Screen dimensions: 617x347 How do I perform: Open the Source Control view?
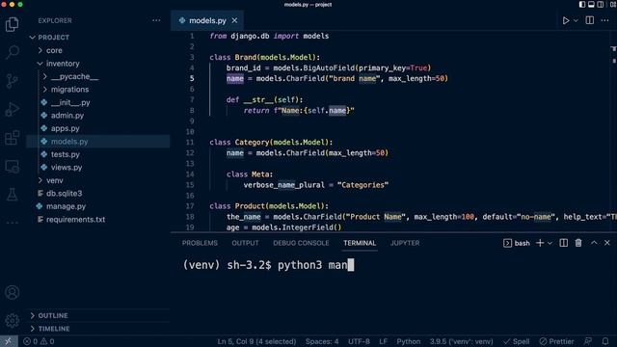[x=12, y=81]
